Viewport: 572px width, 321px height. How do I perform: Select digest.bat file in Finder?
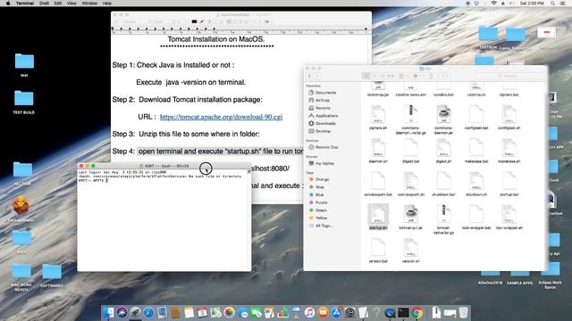click(411, 151)
